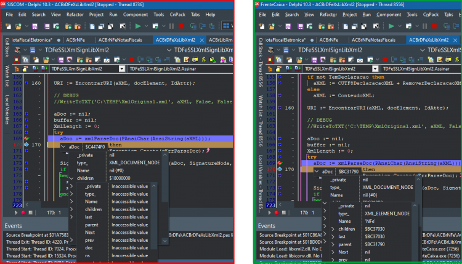Toggle breakpoint on line 169 in FrenteCaixa

point(280,163)
